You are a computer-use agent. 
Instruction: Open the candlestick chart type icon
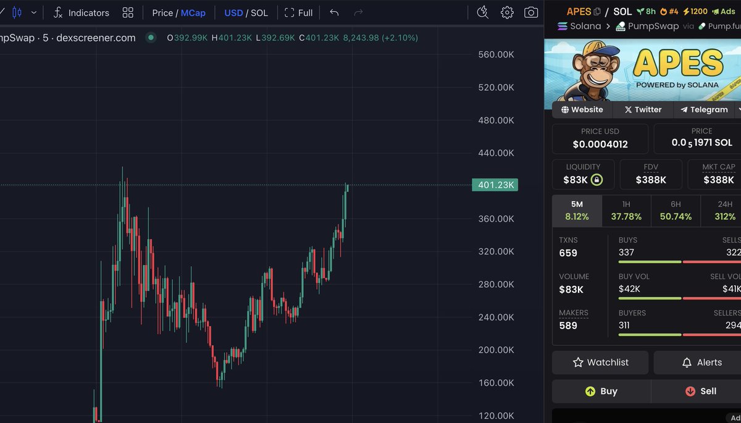pyautogui.click(x=17, y=12)
